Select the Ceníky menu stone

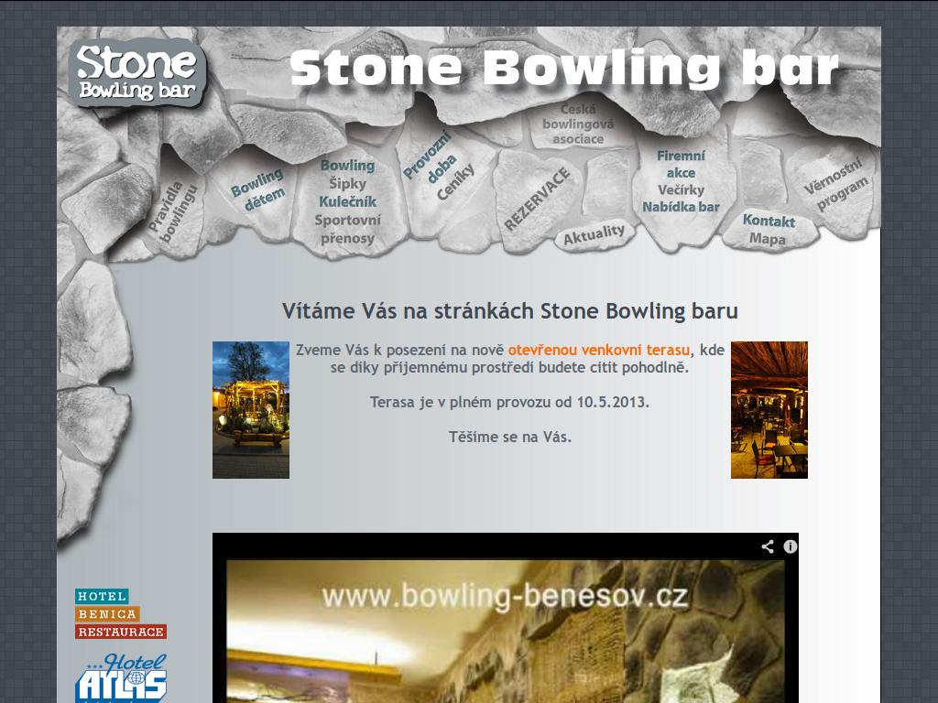point(455,182)
